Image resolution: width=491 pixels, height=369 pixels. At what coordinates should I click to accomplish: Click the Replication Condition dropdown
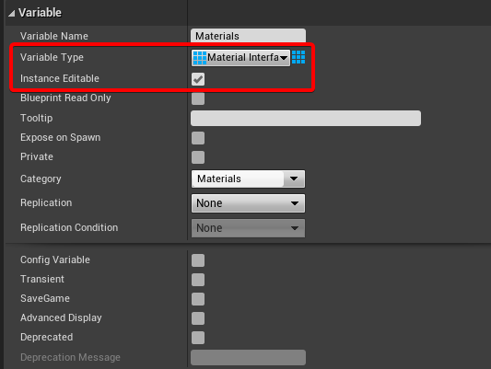[x=248, y=228]
